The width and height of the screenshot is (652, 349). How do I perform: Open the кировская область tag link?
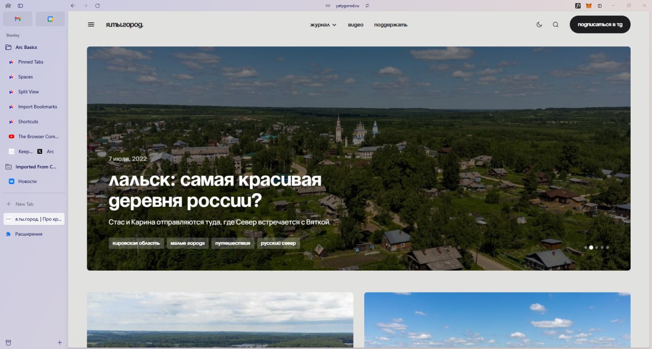(x=135, y=243)
